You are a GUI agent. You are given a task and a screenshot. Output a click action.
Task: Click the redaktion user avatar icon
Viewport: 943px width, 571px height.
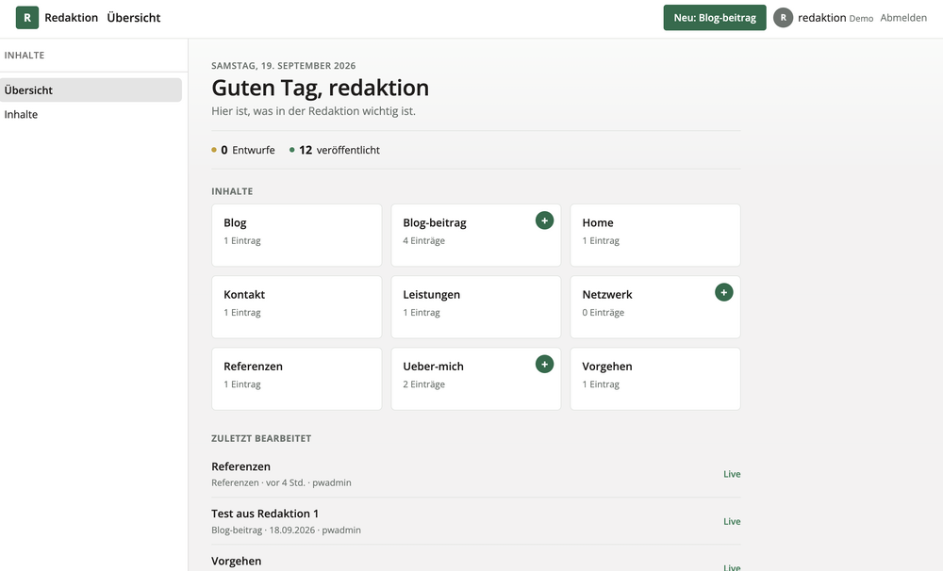coord(783,18)
